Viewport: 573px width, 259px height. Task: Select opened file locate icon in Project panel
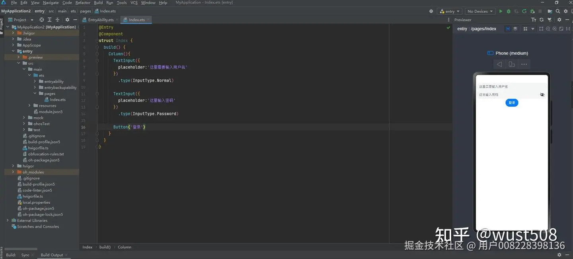pos(42,19)
